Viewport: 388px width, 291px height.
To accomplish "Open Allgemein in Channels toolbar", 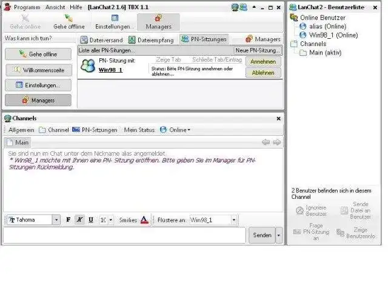I will (x=21, y=130).
